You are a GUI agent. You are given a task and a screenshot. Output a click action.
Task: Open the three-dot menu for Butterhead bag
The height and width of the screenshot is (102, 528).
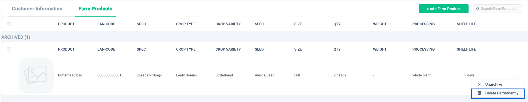(x=517, y=75)
